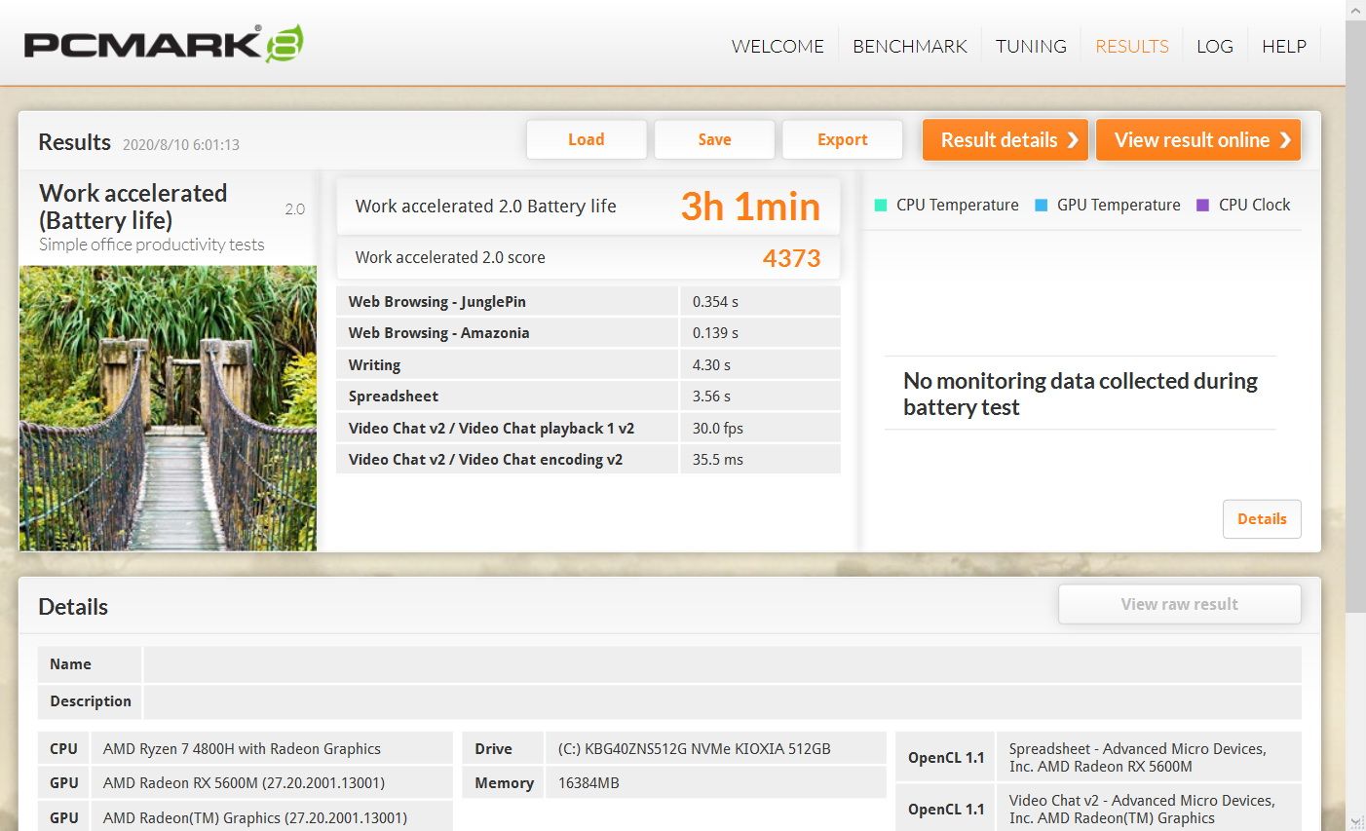Click the "Memory" label cell
Image resolution: width=1366 pixels, height=831 pixels.
click(503, 783)
